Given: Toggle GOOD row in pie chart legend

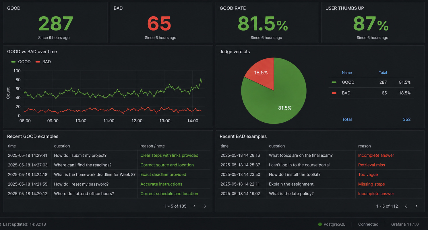Looking at the screenshot, I should tap(371, 82).
